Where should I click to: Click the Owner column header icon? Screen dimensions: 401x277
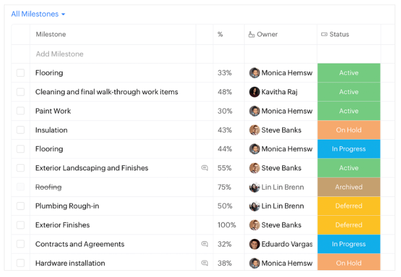(251, 35)
